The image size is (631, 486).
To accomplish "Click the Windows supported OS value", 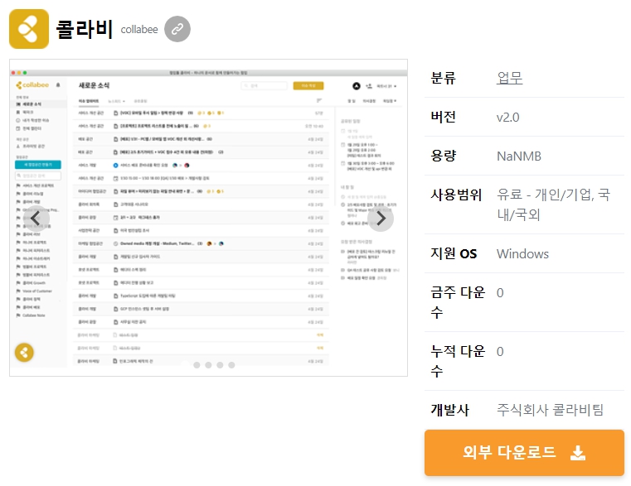I will tap(522, 253).
